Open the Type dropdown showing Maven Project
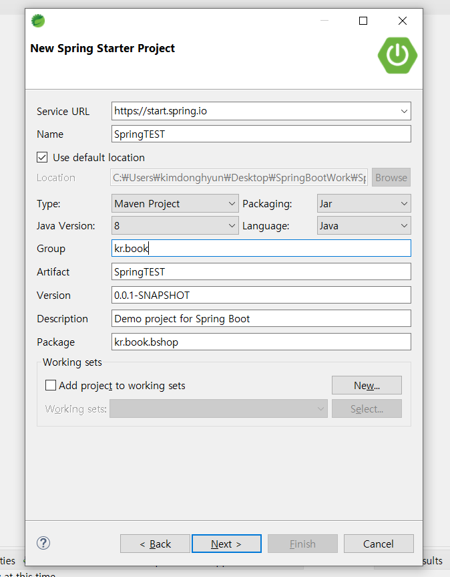 pyautogui.click(x=175, y=203)
